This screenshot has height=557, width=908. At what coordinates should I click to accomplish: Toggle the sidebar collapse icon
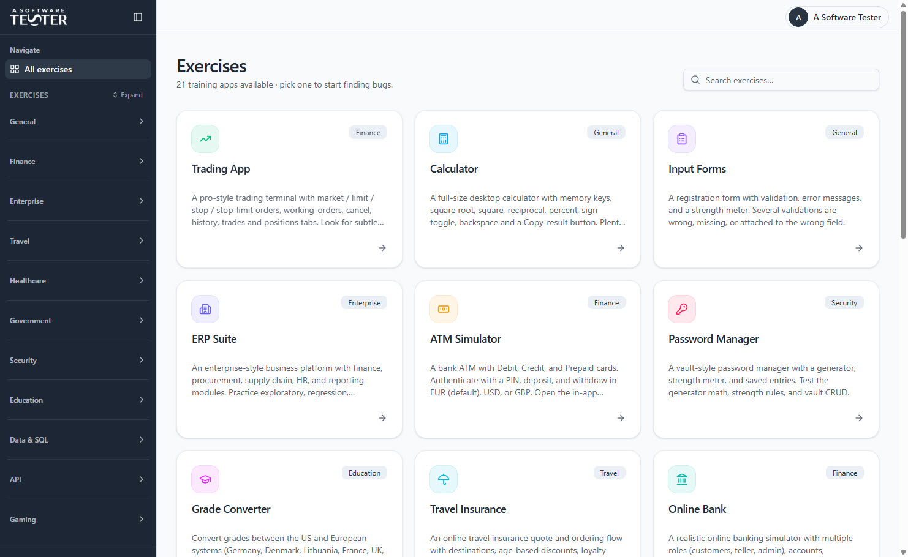[x=138, y=17]
